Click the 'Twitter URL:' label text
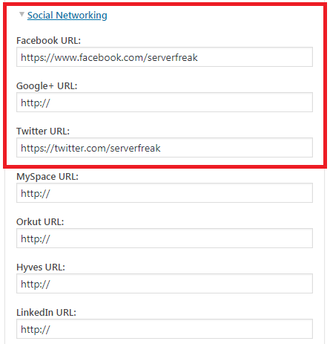This screenshot has height=344, width=330. tap(43, 131)
